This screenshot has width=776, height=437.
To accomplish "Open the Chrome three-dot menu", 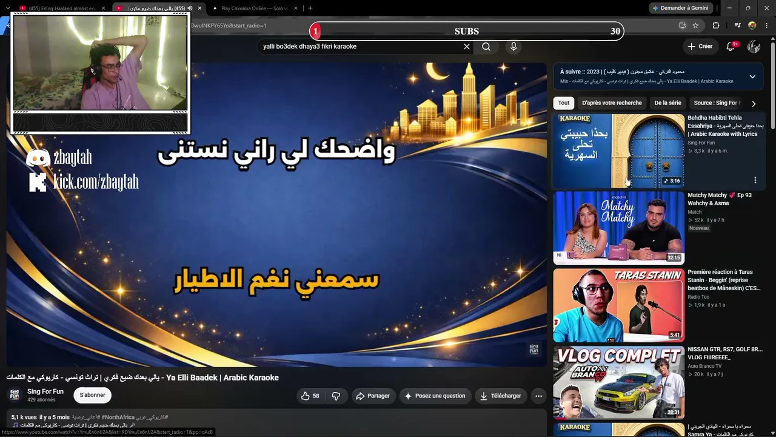I will point(767,25).
